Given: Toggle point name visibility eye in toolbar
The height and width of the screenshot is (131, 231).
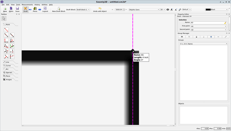Looking at the screenshot, I should (168, 10).
